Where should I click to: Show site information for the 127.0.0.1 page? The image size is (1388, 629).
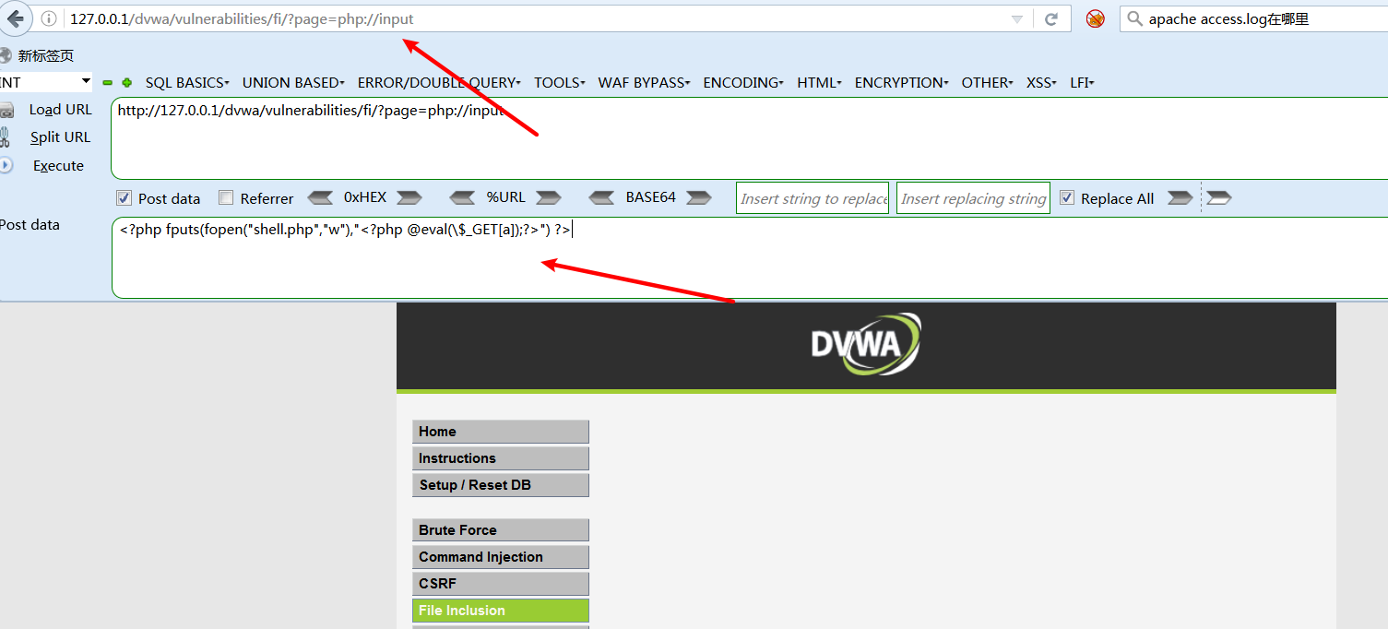(x=49, y=19)
